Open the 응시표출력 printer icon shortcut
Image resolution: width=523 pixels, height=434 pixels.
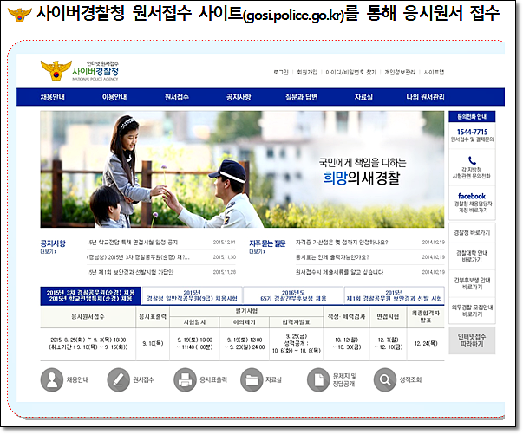click(x=185, y=379)
